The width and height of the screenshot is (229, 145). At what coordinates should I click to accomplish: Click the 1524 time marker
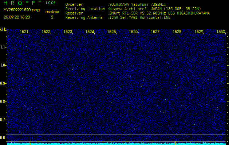pos(90,32)
